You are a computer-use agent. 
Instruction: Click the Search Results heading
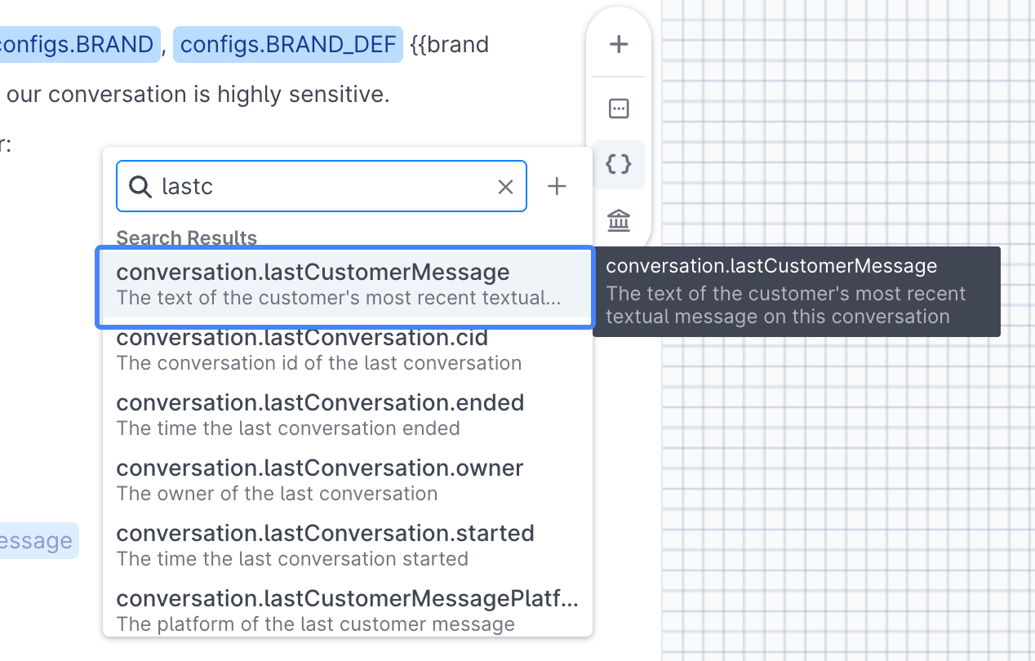[x=187, y=238]
